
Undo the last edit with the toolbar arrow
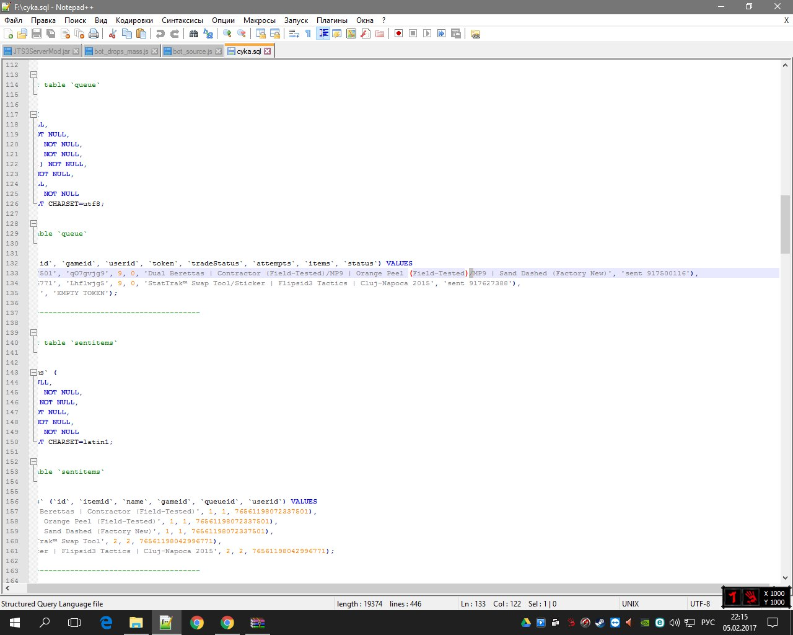pos(160,33)
